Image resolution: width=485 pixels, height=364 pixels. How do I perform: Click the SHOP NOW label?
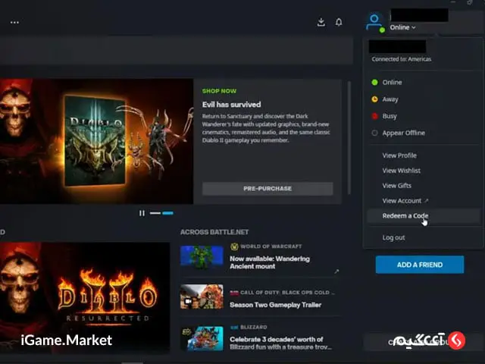coord(219,91)
